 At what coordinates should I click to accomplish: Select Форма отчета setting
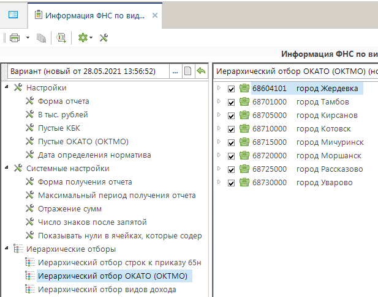click(x=63, y=101)
